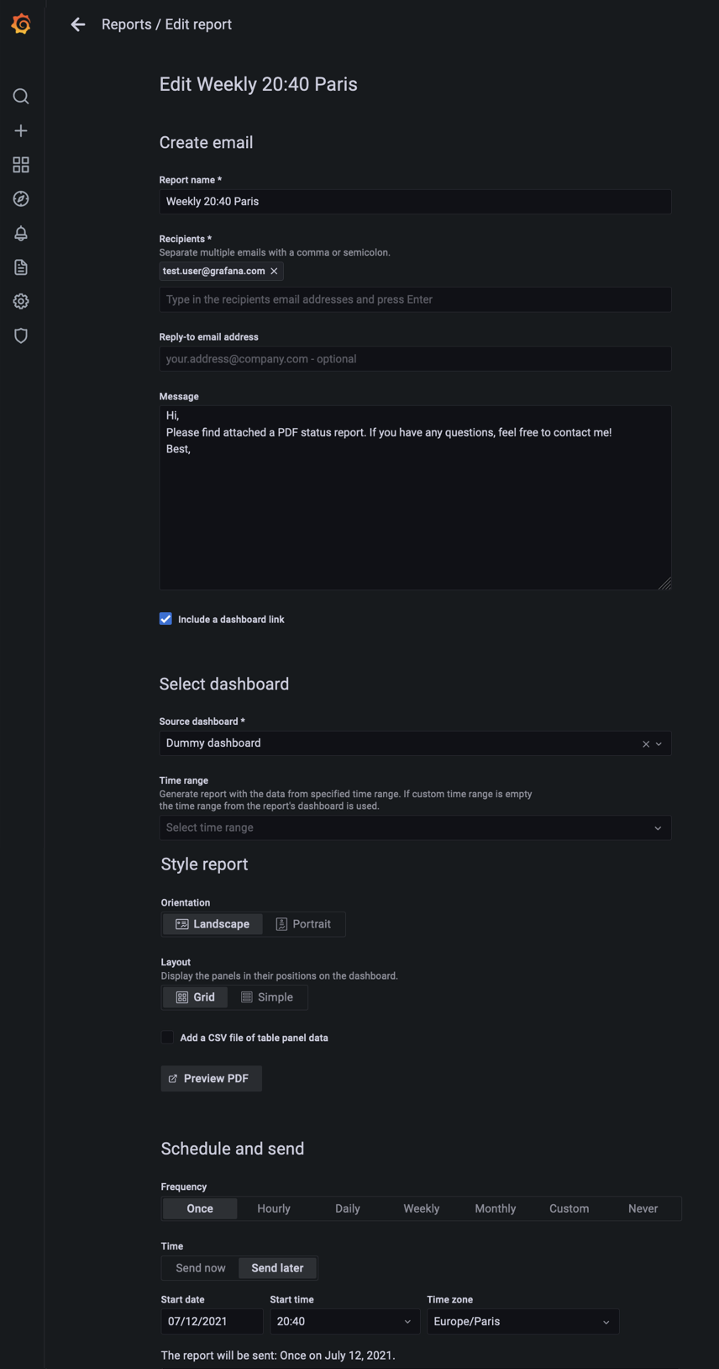Image resolution: width=719 pixels, height=1369 pixels.
Task: Open the Start time 20:40 dropdown
Action: pos(344,1322)
